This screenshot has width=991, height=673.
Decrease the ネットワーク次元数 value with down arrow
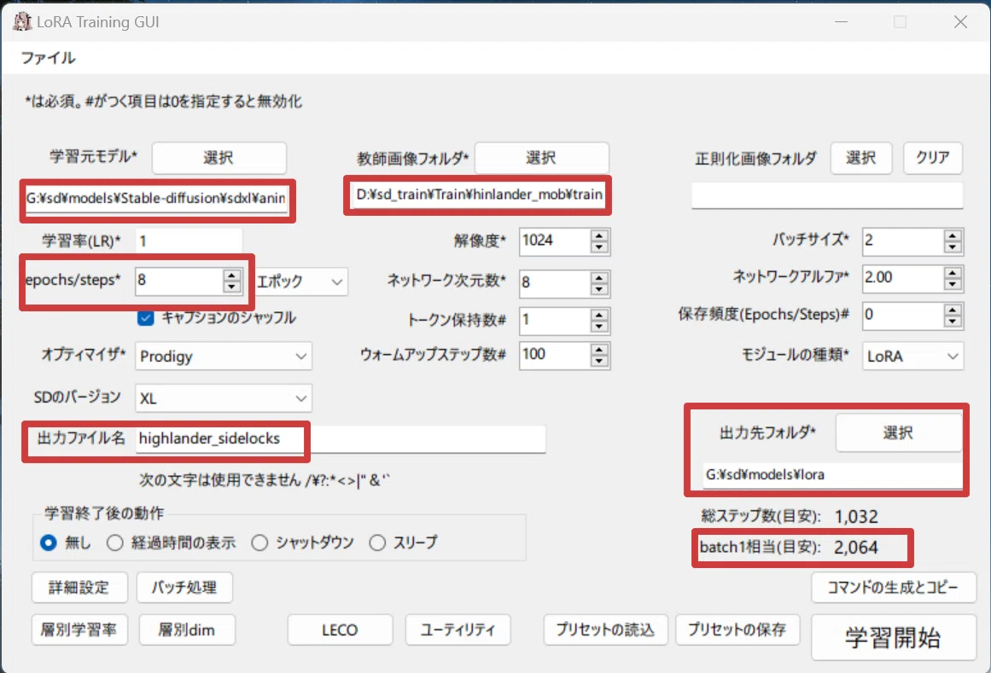click(x=600, y=287)
